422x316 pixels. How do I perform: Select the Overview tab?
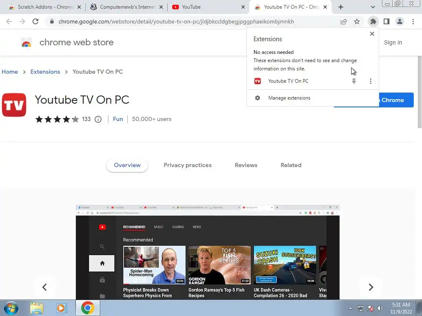tap(127, 165)
